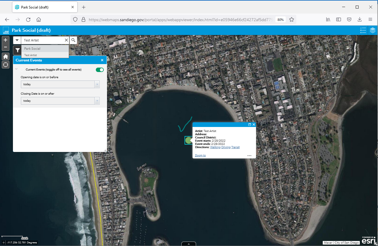This screenshot has width=378, height=246.
Task: Open the Layer List stack icon
Action: (x=373, y=30)
